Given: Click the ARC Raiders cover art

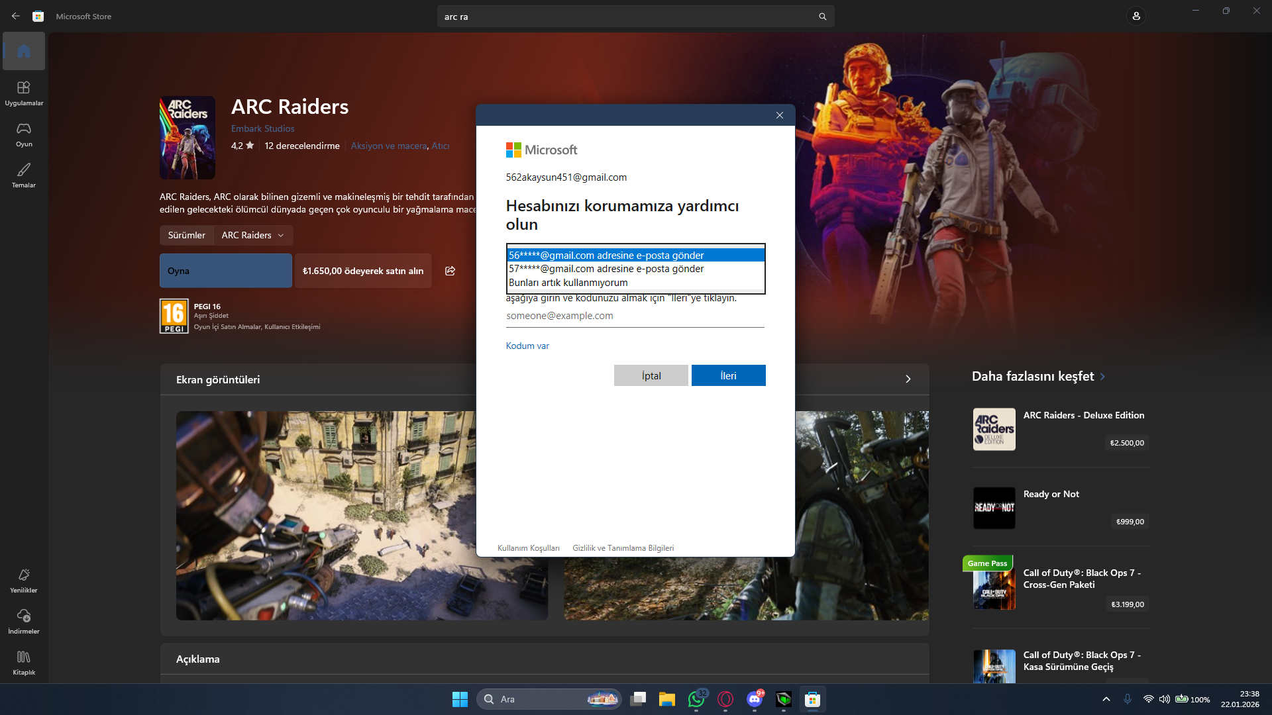Looking at the screenshot, I should coord(187,138).
